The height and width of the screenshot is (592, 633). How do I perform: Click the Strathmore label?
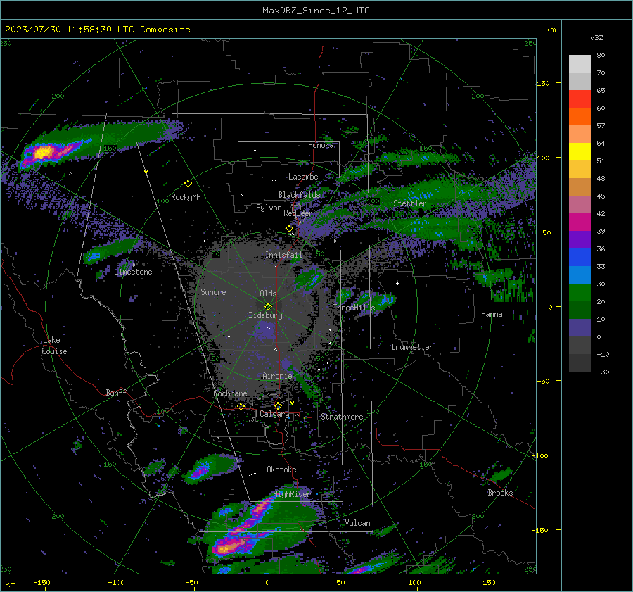pyautogui.click(x=342, y=417)
